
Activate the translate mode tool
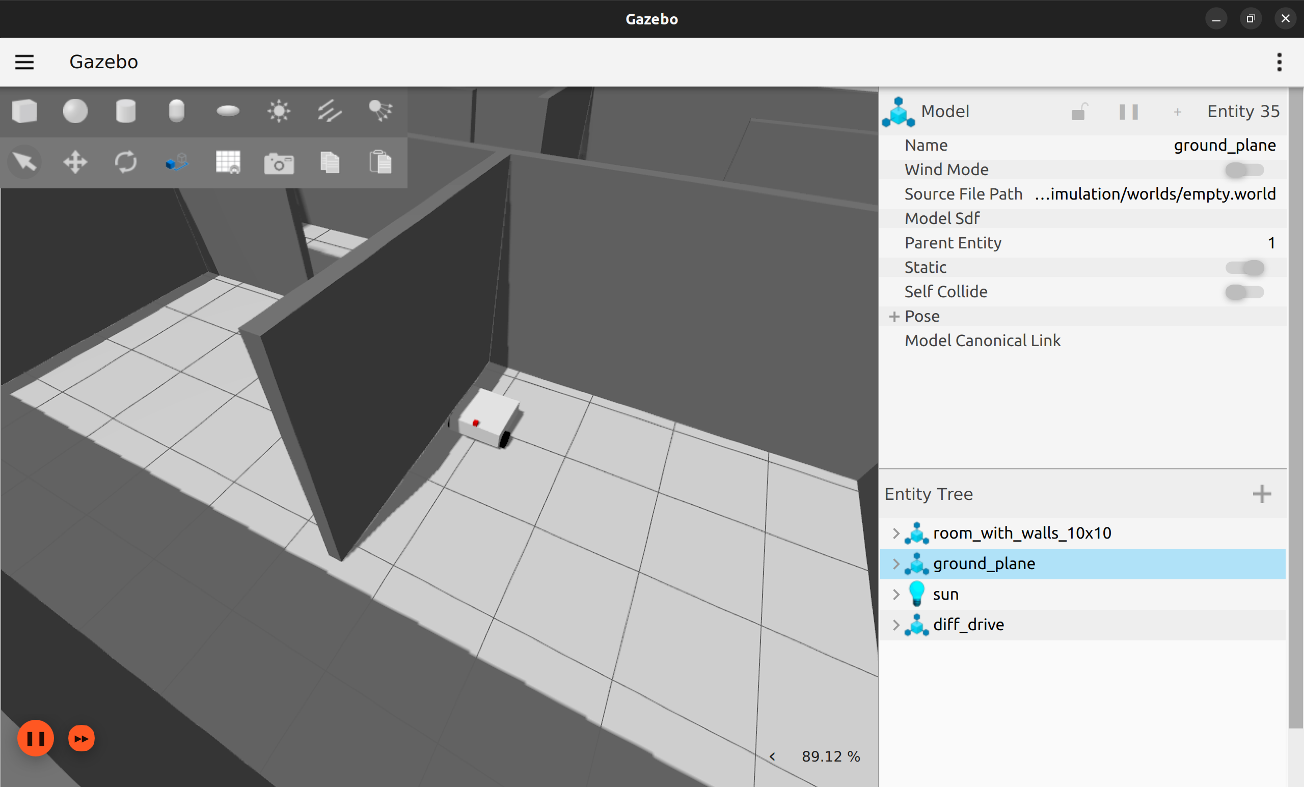75,162
